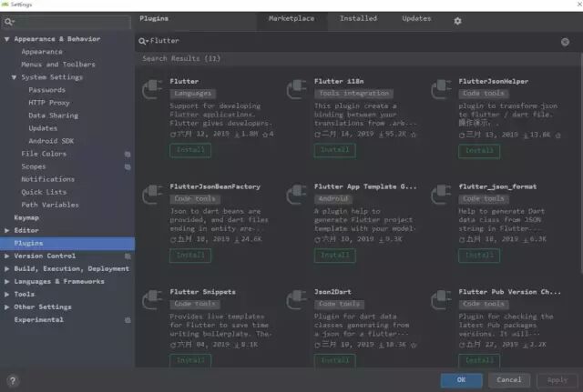Select Quick Lists settings item

tap(44, 192)
